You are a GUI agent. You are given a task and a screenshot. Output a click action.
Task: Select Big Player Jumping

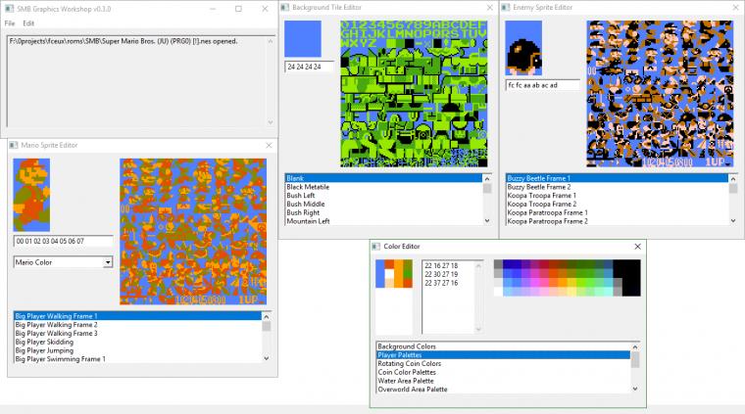(x=138, y=350)
